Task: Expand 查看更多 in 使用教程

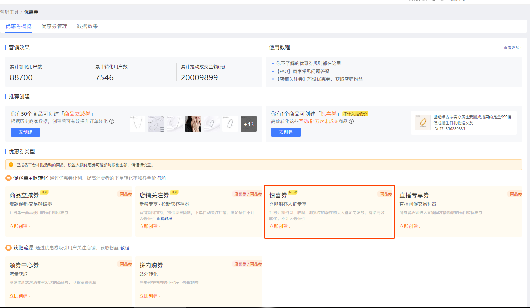Action: 512,48
